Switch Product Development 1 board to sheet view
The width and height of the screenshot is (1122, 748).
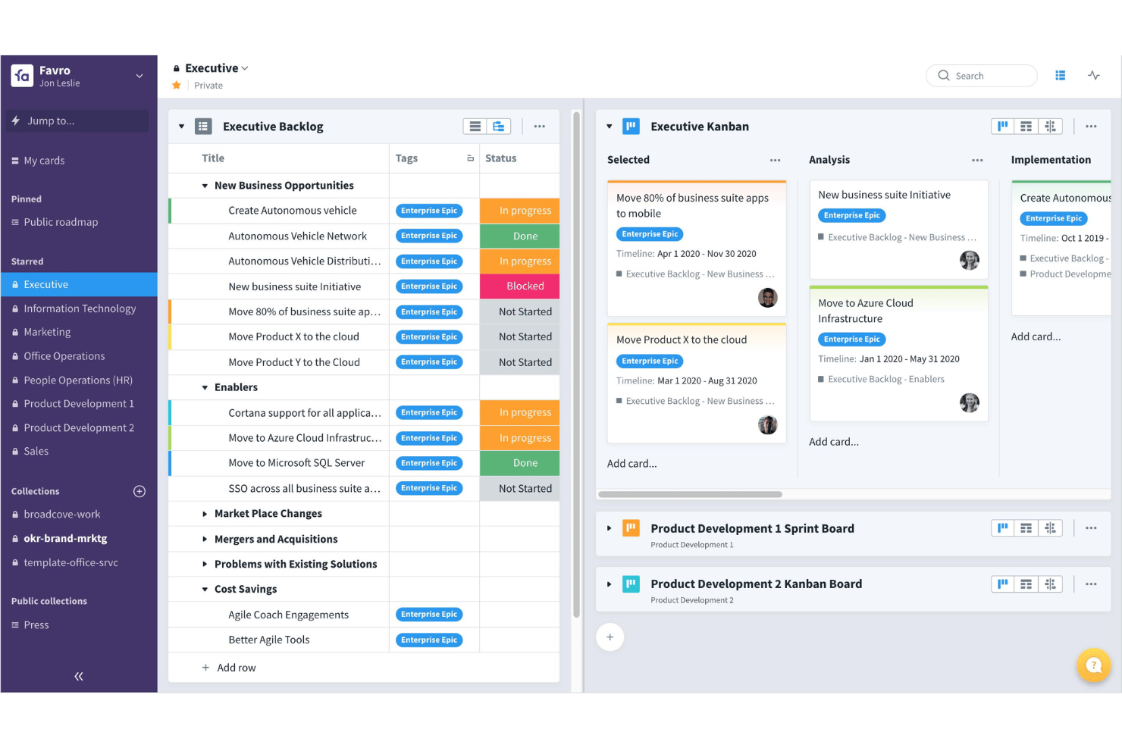(1026, 528)
